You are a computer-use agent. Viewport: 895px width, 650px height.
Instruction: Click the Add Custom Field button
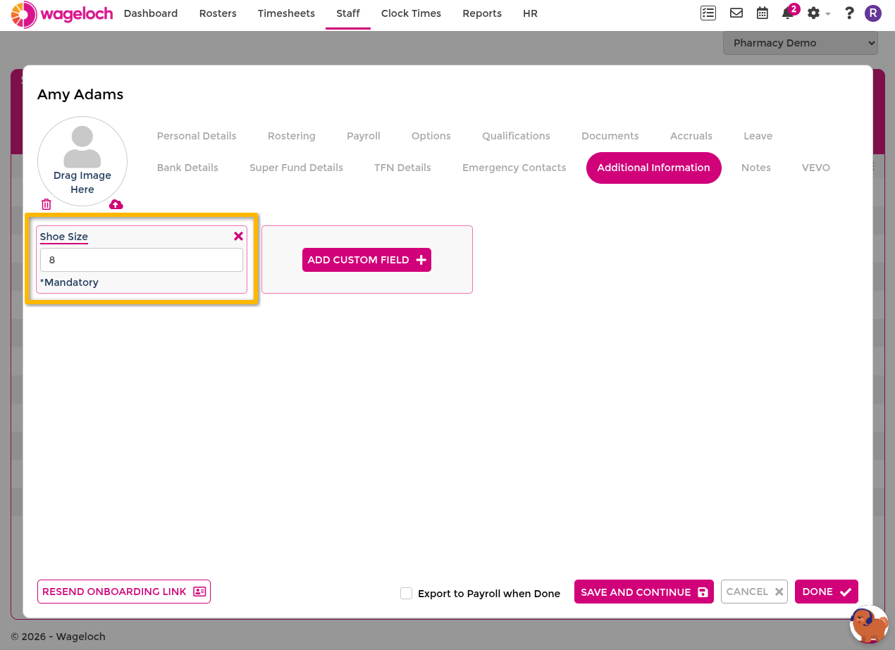click(366, 260)
